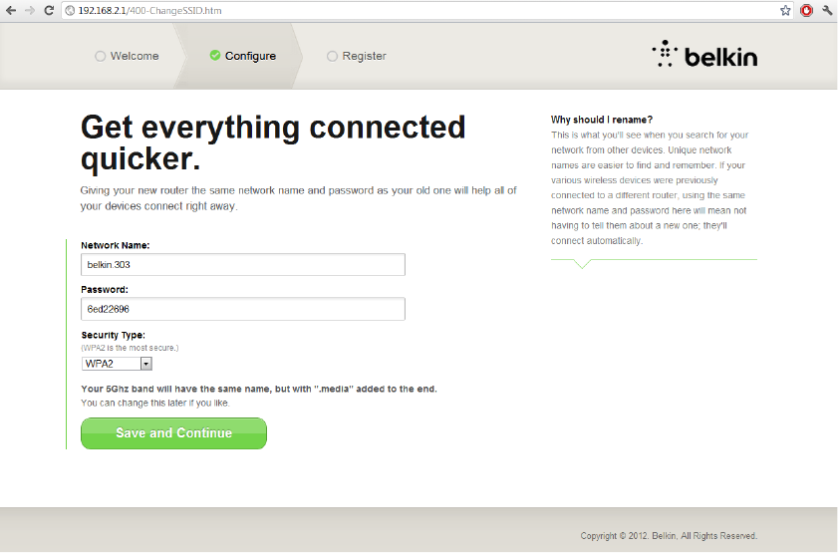
Task: Click the Save and Continue button
Action: 173,433
